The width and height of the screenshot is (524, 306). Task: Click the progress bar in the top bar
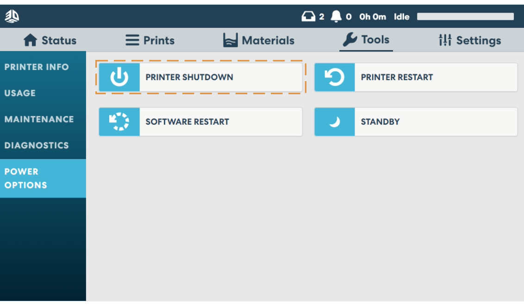point(465,16)
